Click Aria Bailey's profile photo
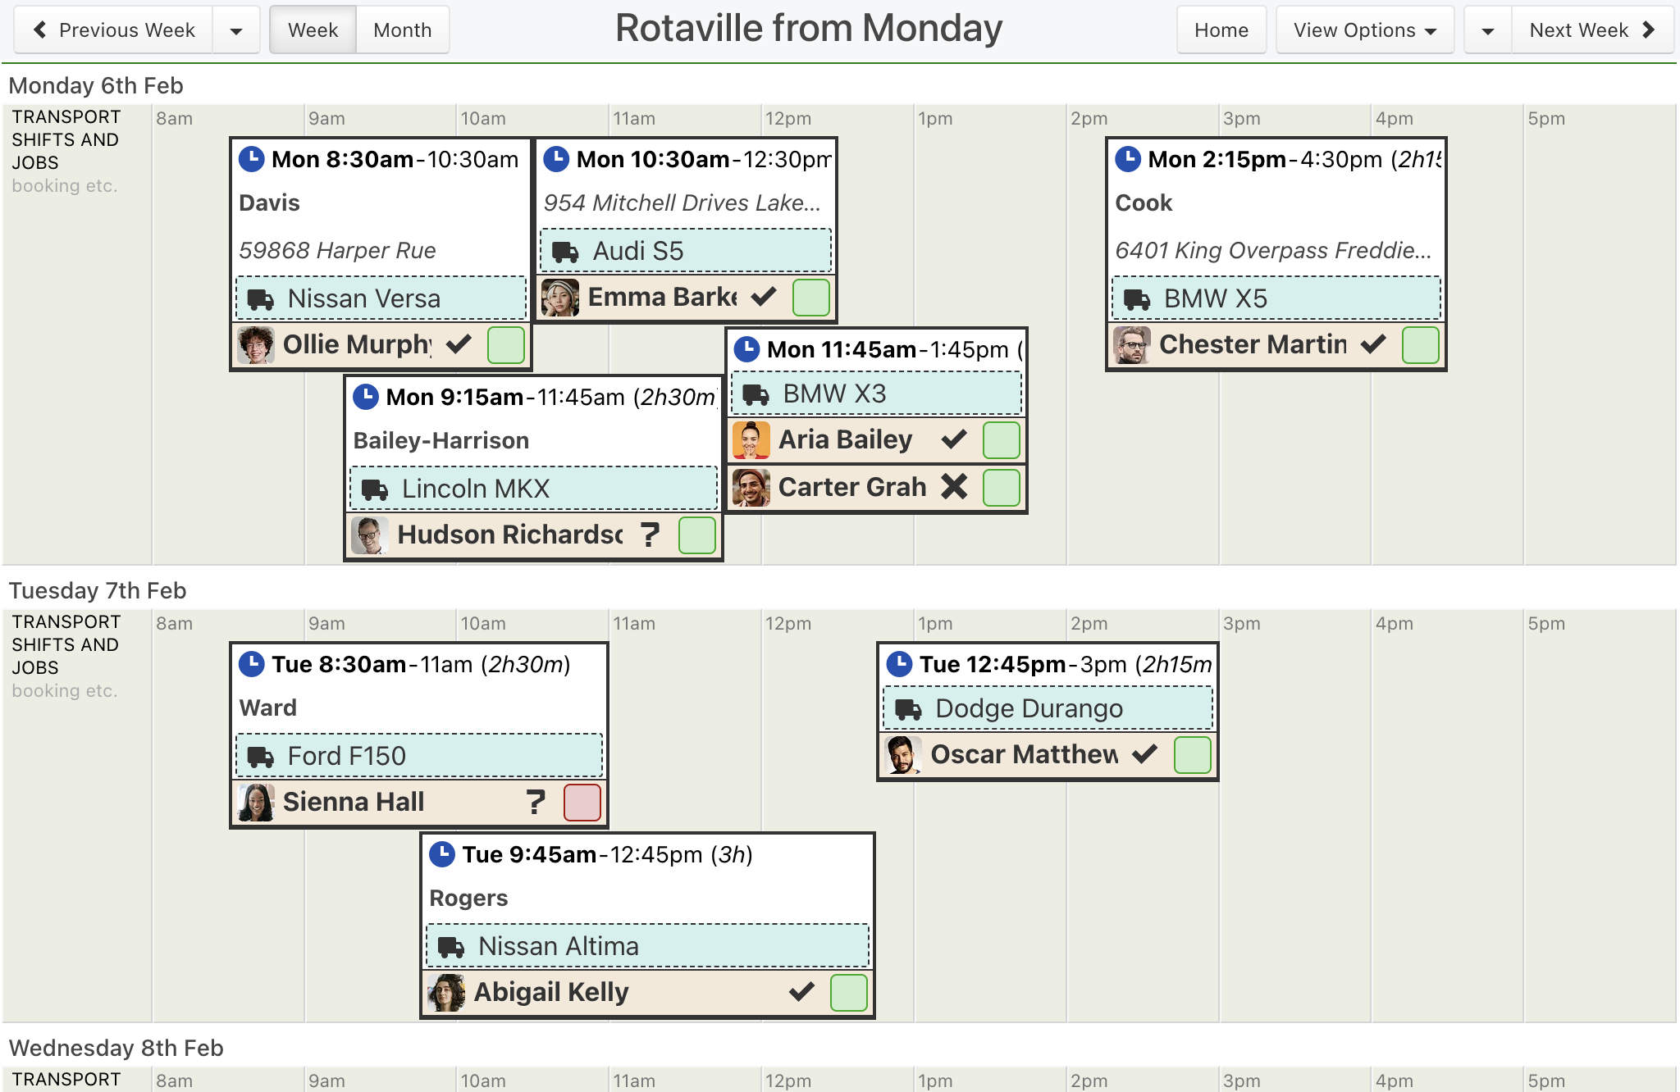The image size is (1680, 1092). pos(751,440)
